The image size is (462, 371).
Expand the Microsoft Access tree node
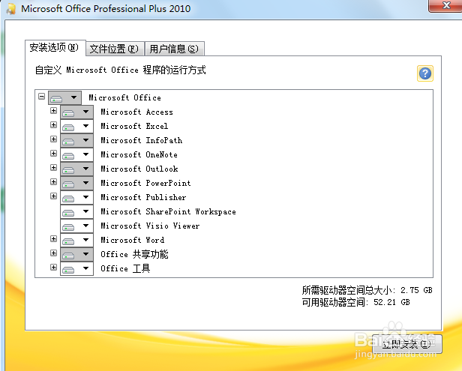pyautogui.click(x=53, y=111)
